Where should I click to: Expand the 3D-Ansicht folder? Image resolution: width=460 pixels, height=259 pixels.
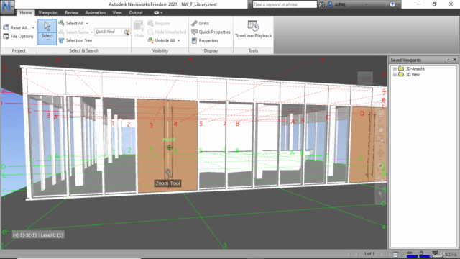[x=395, y=69]
